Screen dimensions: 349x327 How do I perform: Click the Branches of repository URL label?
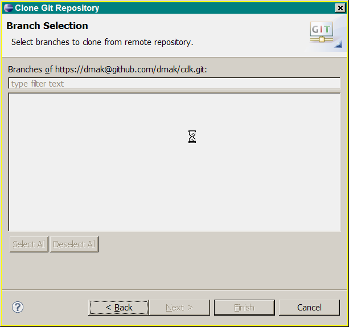(107, 70)
